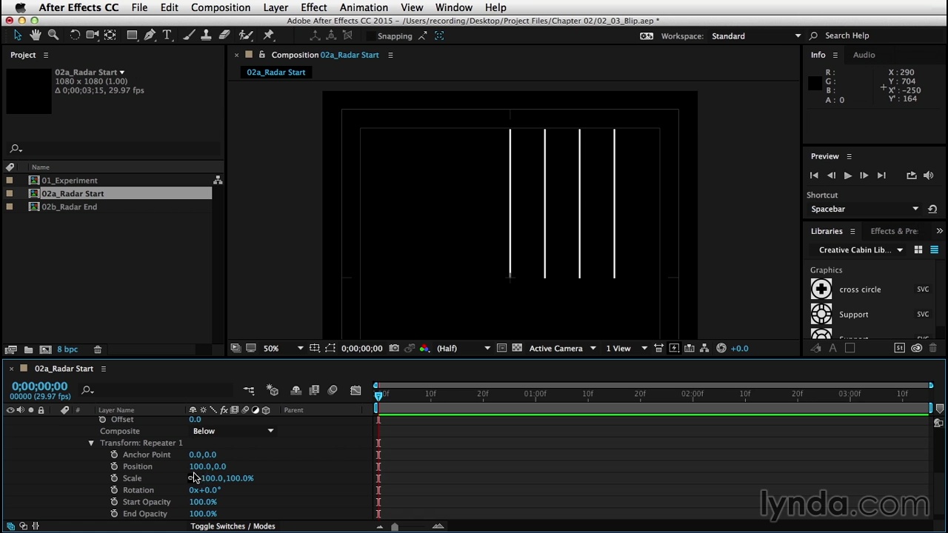Open the channel and color management icon
Screen dimensions: 948x533
click(424, 348)
